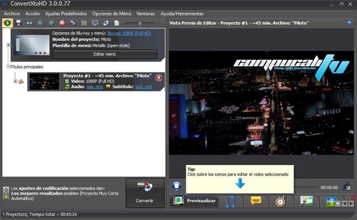
Task: Open the Ventanas menu
Action: [146, 13]
